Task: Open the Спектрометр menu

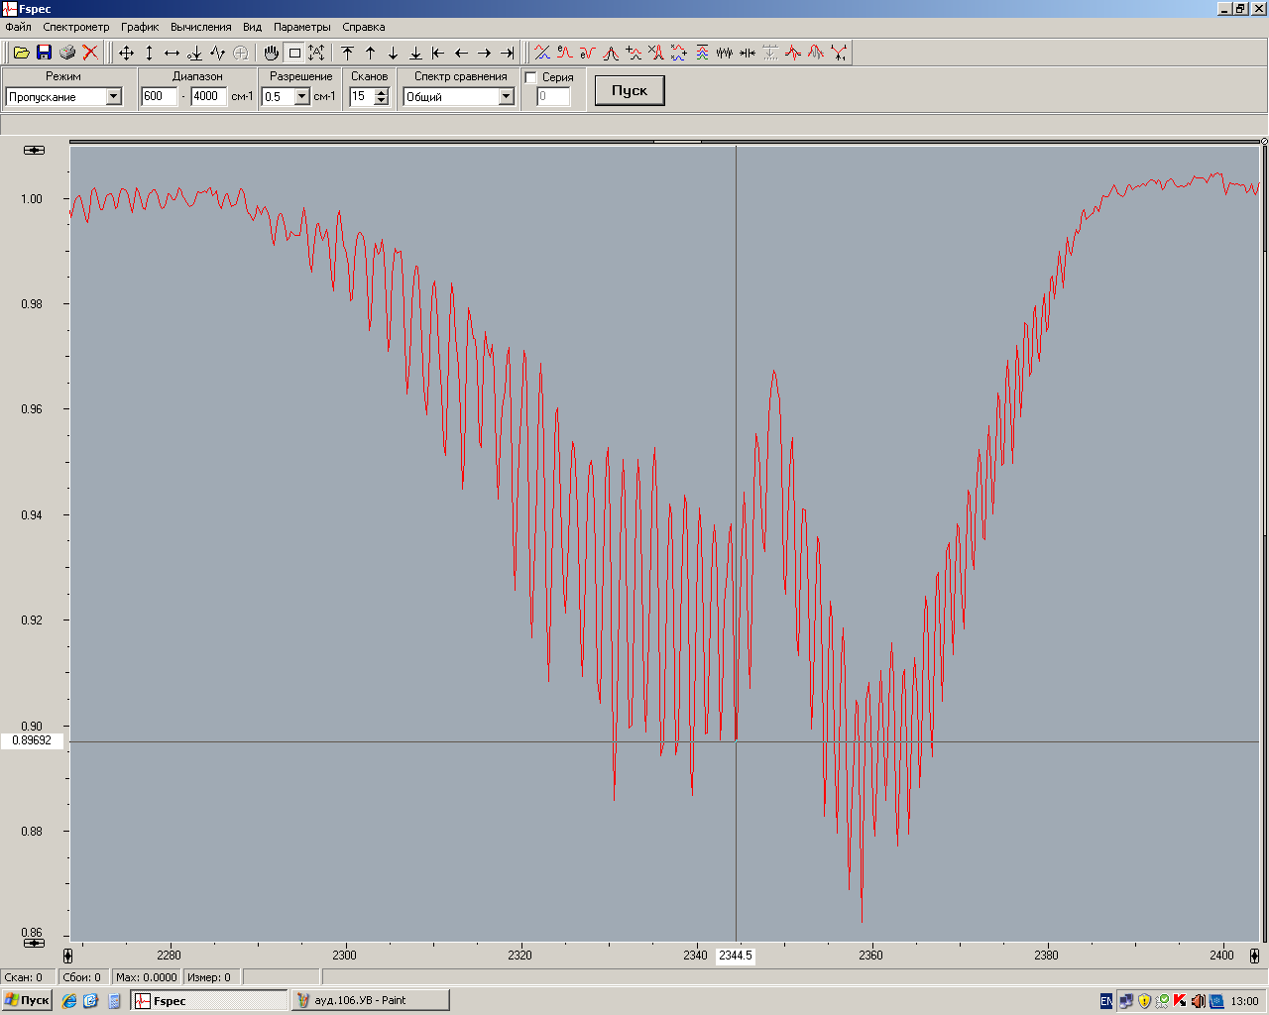Action: pos(76,27)
